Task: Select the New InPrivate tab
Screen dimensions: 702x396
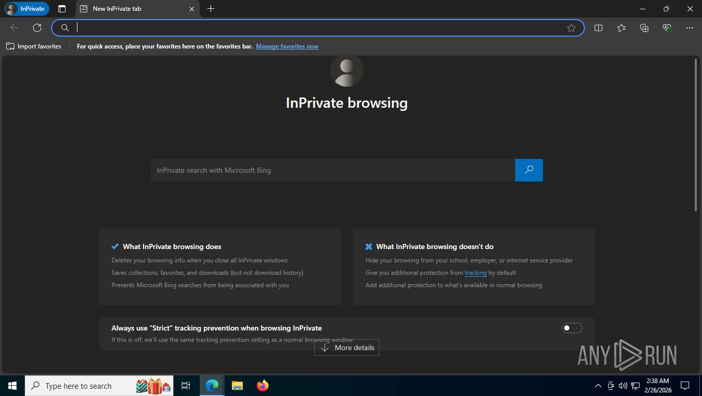Action: [137, 9]
